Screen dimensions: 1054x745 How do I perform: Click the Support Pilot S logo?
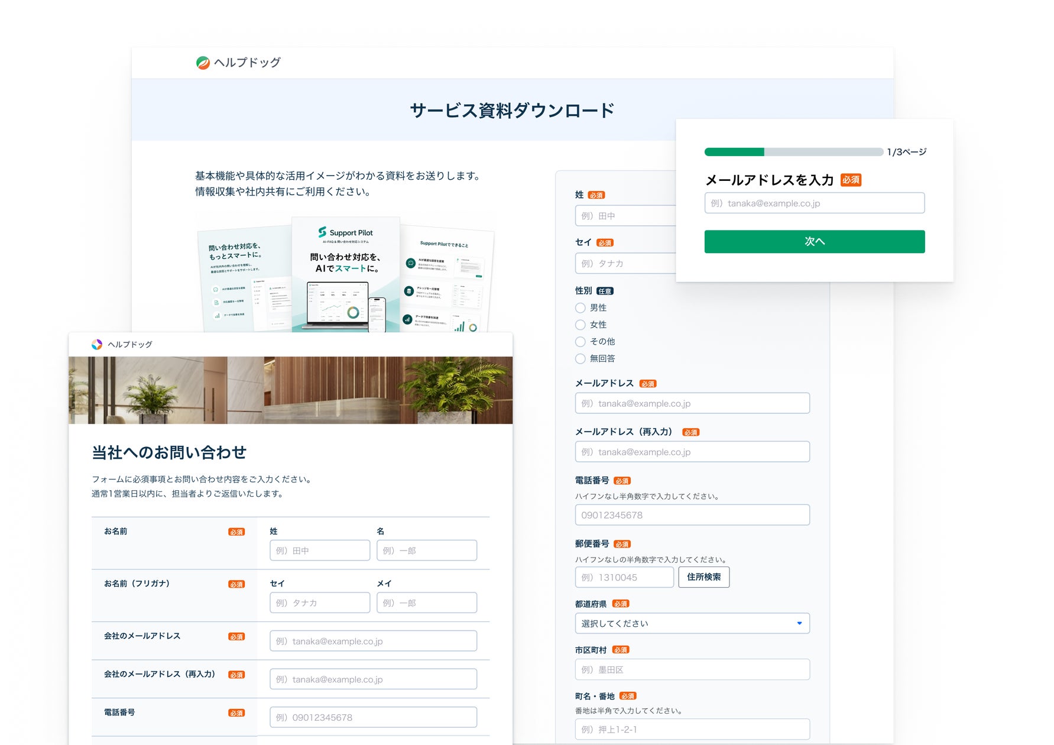pyautogui.click(x=322, y=232)
